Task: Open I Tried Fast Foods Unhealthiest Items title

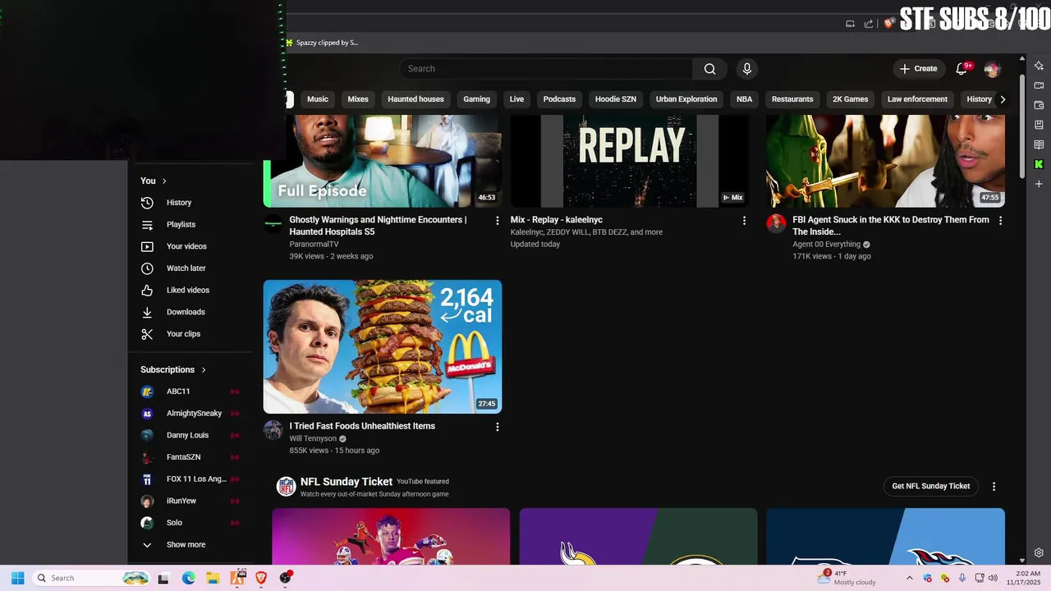Action: 362,426
